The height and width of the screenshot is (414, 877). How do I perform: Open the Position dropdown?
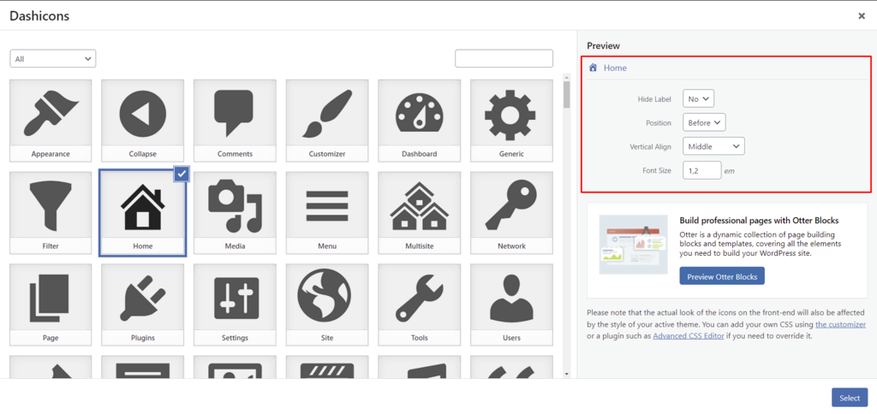pyautogui.click(x=704, y=122)
